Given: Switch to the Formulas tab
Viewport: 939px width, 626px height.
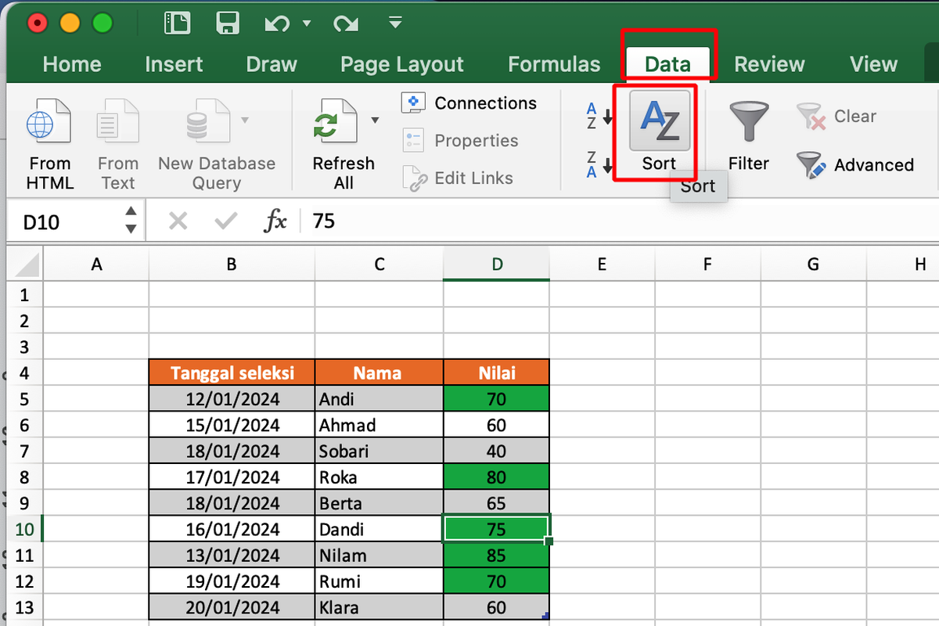Looking at the screenshot, I should point(554,64).
